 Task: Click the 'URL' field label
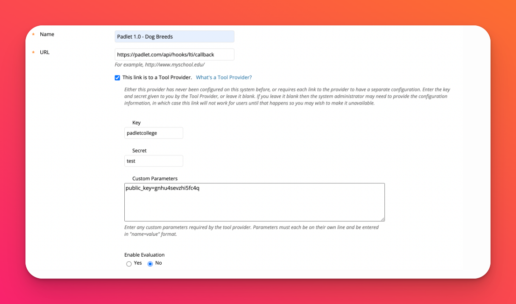45,53
